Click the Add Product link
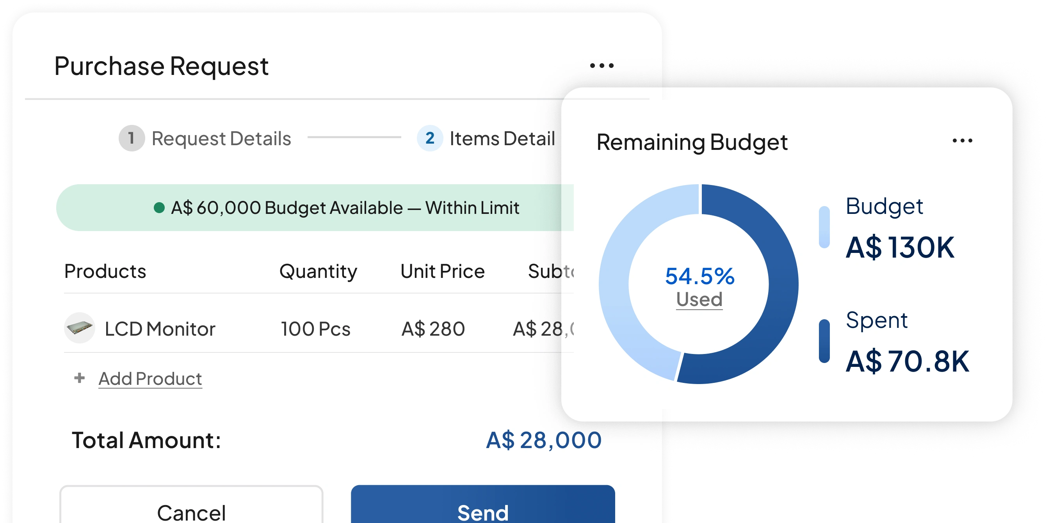 click(150, 379)
